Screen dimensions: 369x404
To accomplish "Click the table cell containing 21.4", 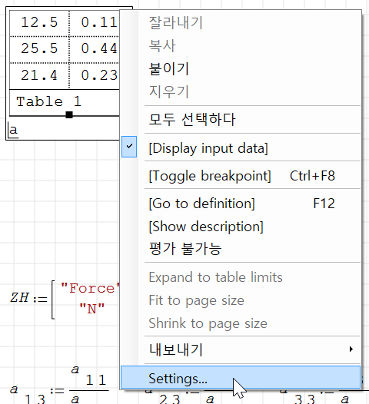I will coord(39,76).
